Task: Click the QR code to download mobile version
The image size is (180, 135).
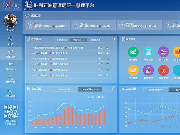Action: [x=11, y=111]
